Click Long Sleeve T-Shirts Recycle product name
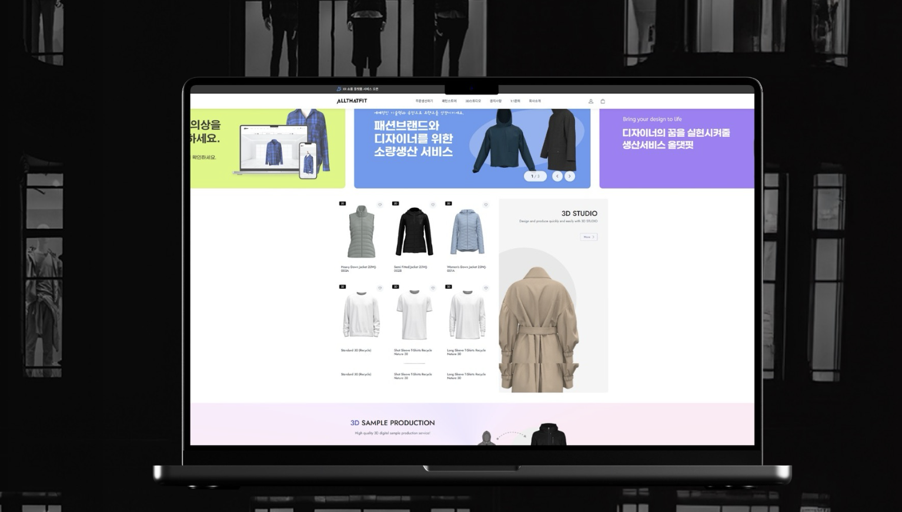The image size is (902, 512). coord(466,352)
